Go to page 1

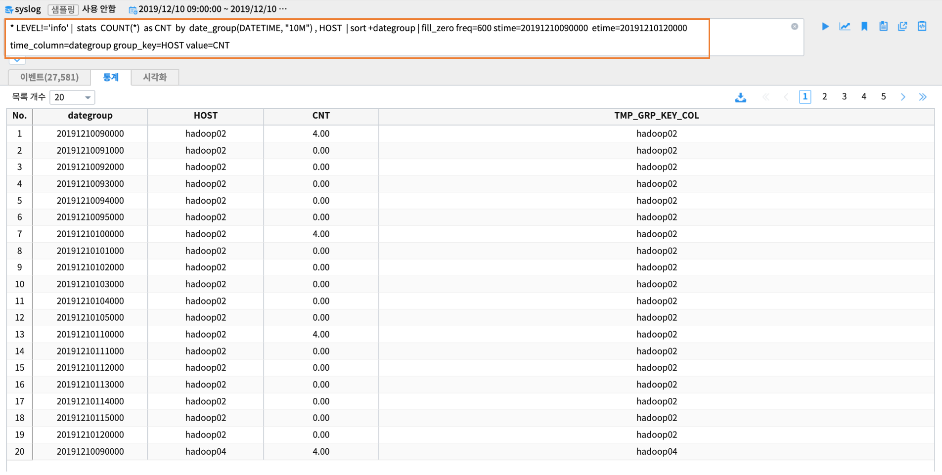click(805, 97)
